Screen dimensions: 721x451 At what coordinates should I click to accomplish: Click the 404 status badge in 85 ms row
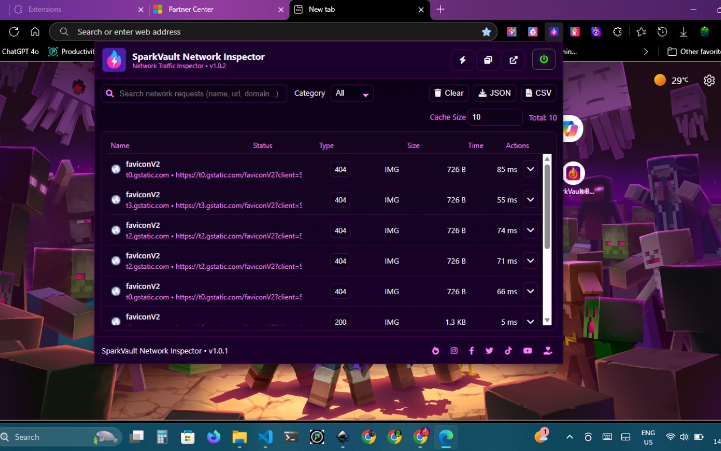[x=340, y=169]
